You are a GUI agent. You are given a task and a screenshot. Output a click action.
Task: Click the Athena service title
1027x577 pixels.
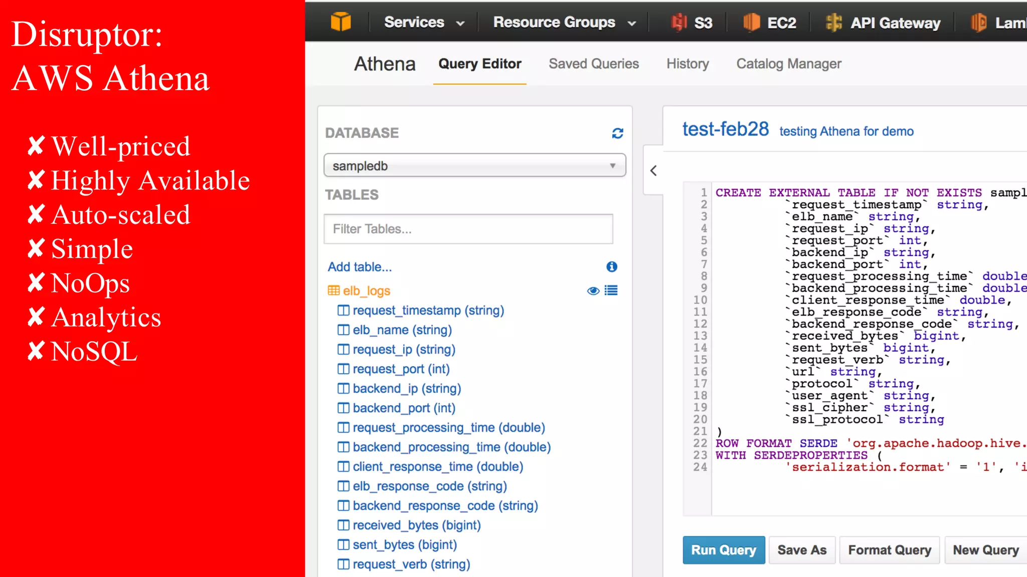click(385, 64)
